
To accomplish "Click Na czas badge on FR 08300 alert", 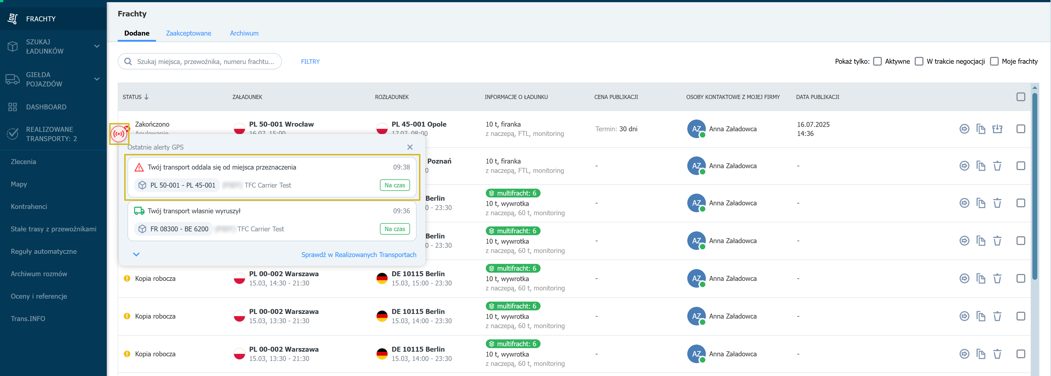I will point(394,229).
